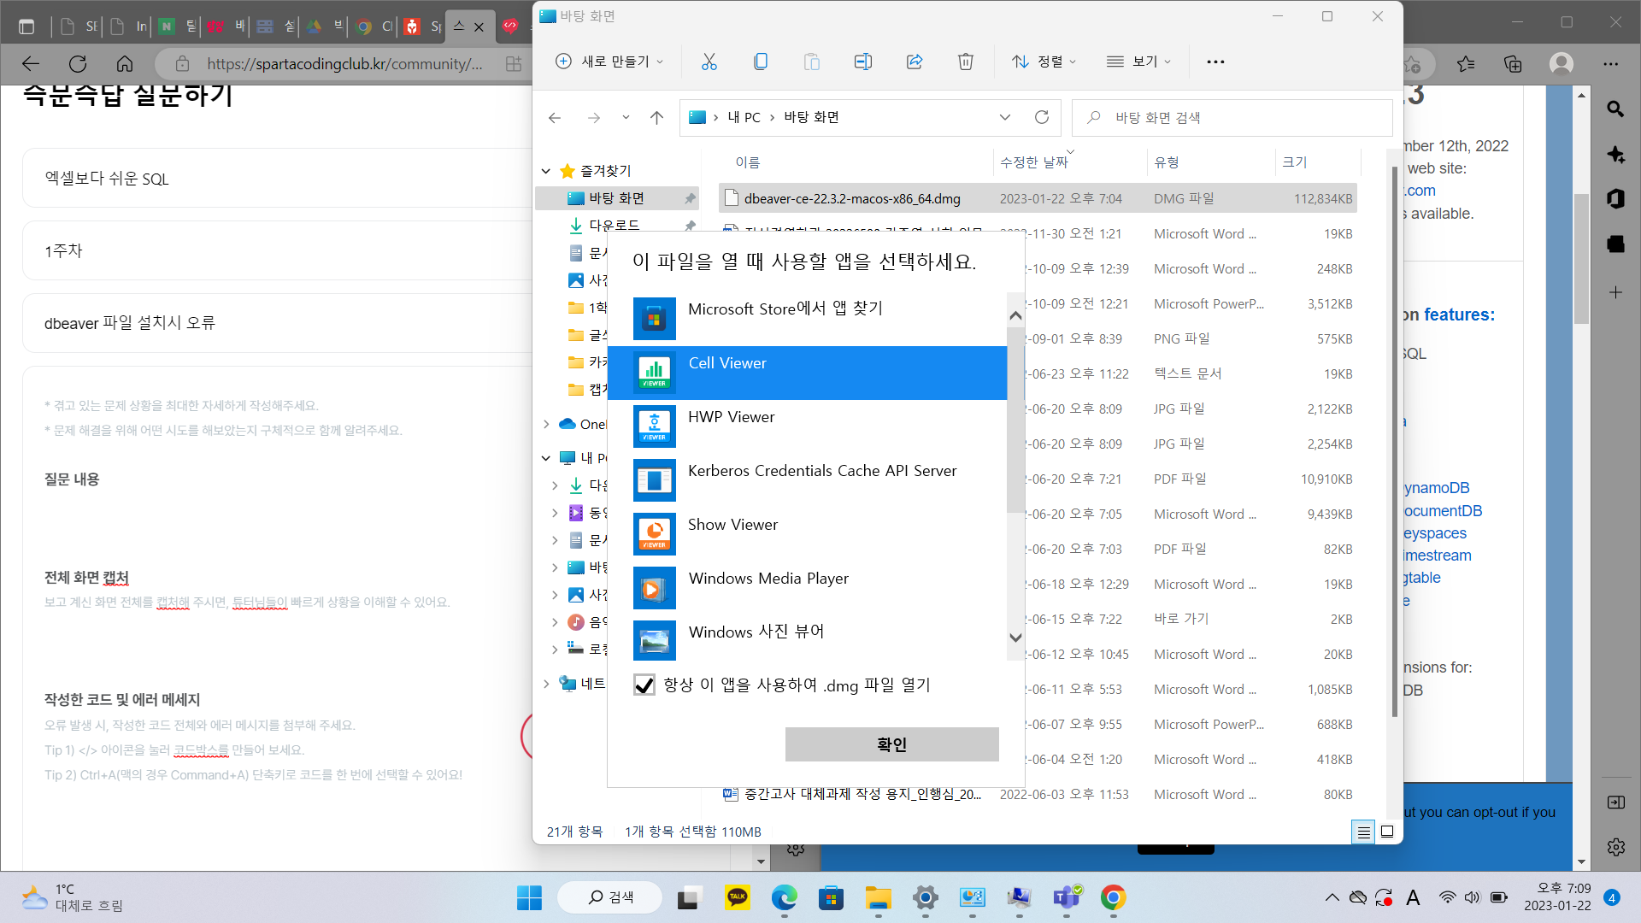The width and height of the screenshot is (1641, 923).
Task: Open Microsoft Teams from the taskbar
Action: point(1066,897)
